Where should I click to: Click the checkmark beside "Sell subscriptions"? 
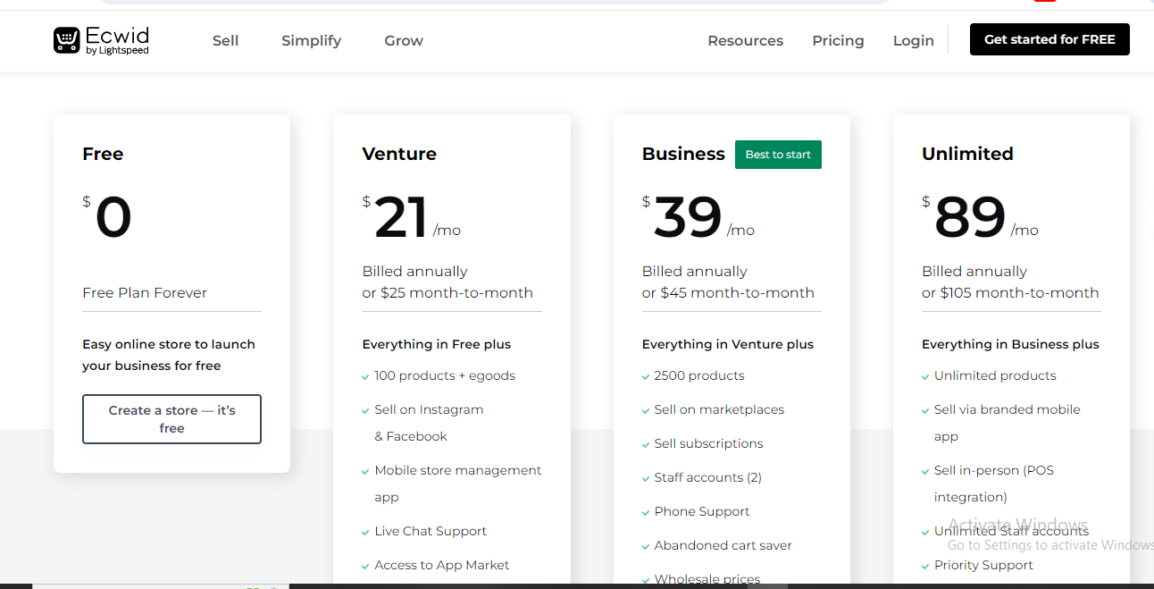point(646,445)
